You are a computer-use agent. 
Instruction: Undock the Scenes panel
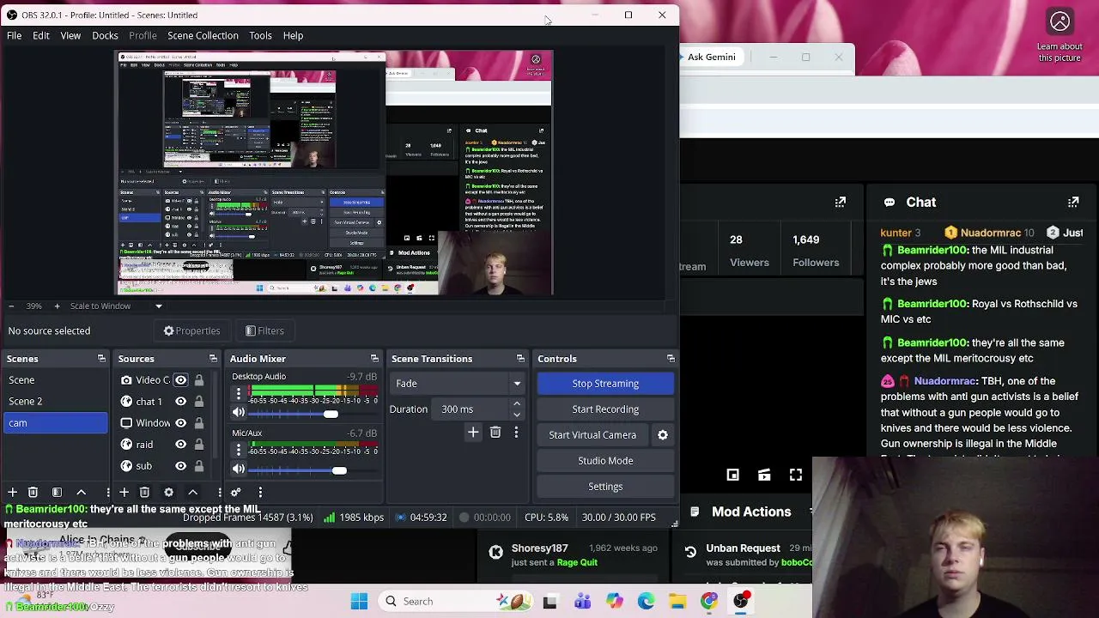101,359
